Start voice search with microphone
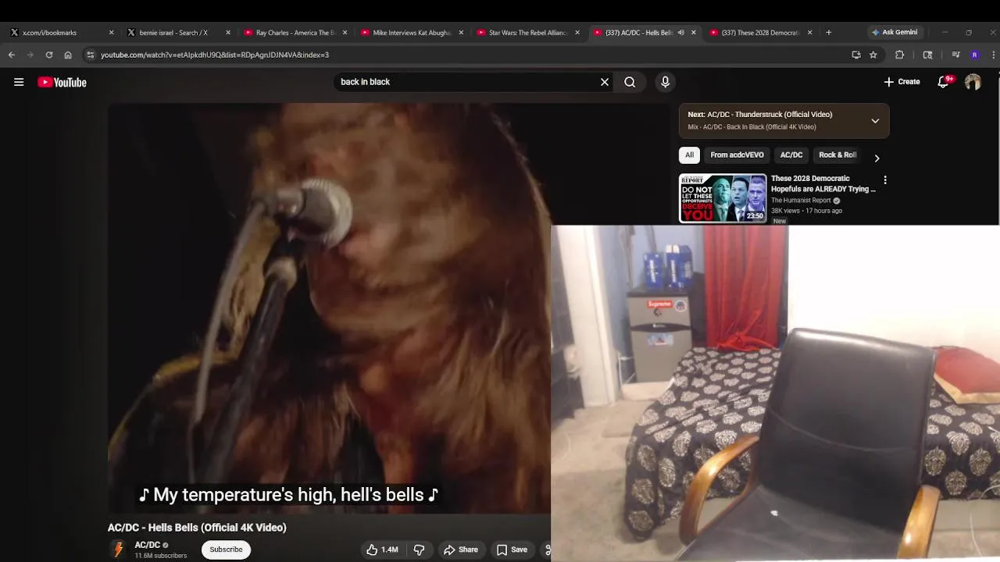The image size is (1000, 562). click(x=665, y=82)
